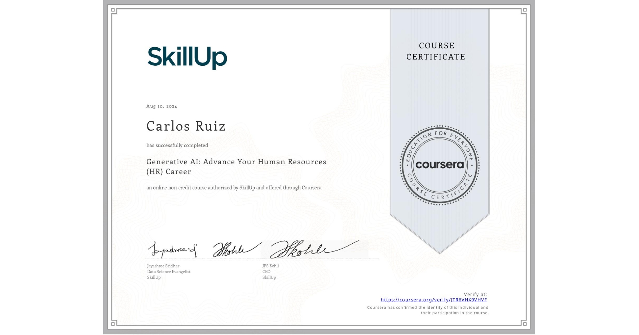This screenshot has width=639, height=335.
Task: Click the Verify at label
Action: pos(475,294)
